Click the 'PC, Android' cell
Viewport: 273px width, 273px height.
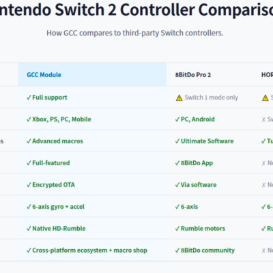pyautogui.click(x=210, y=119)
